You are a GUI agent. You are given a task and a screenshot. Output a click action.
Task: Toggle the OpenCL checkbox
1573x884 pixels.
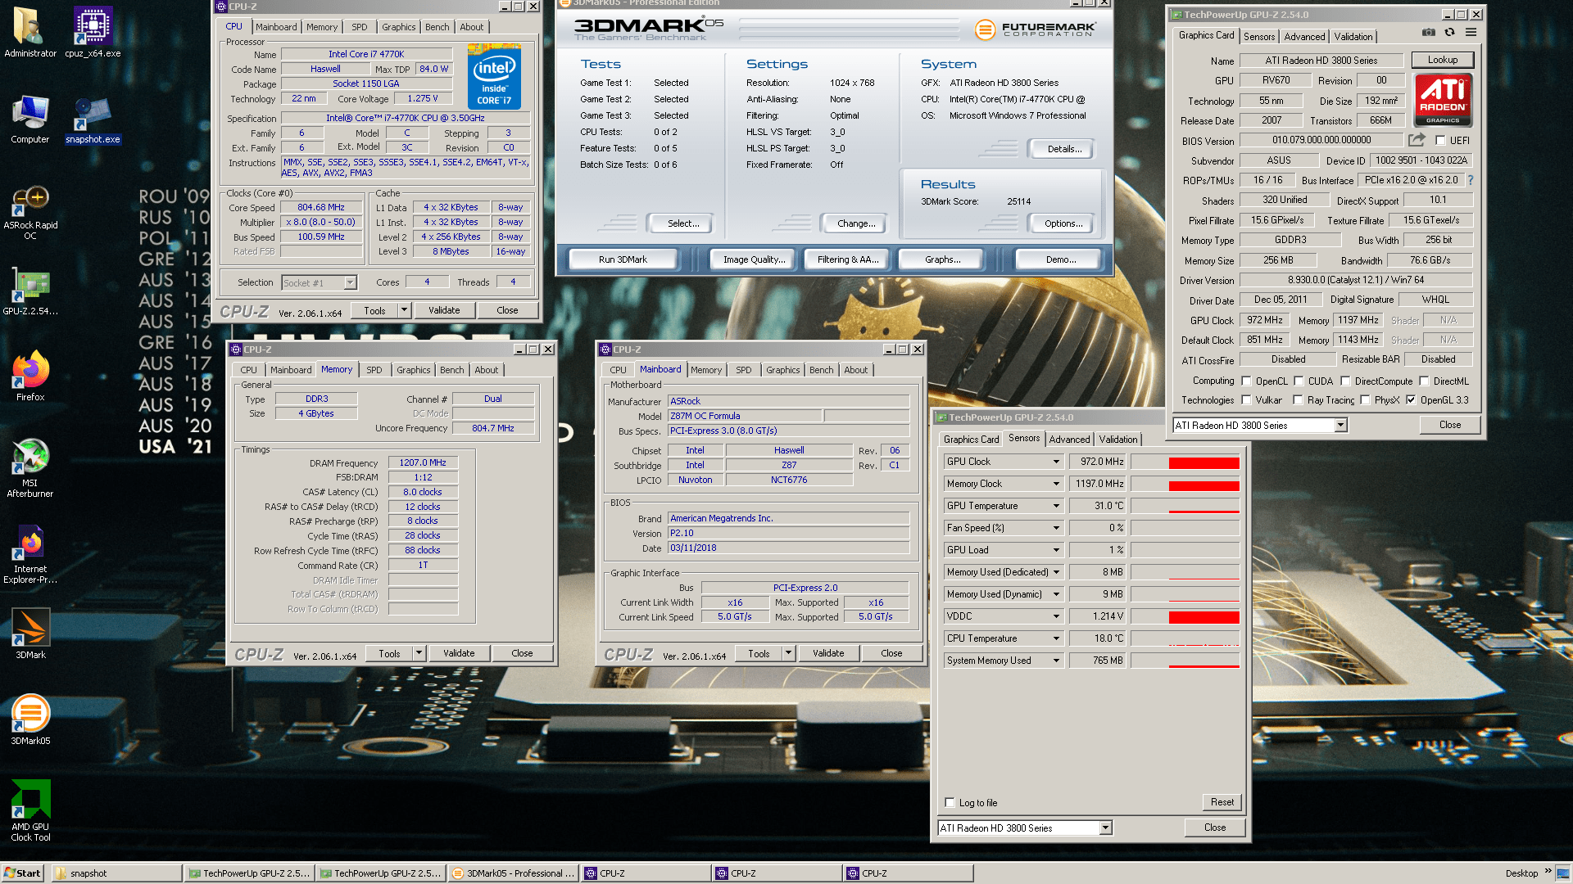pyautogui.click(x=1246, y=381)
